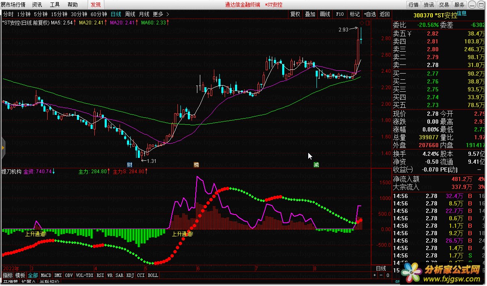Click the 减 marker below the candlesticks
The height and width of the screenshot is (286, 487).
point(316,165)
